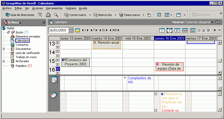Check the Comprar un task checkbox
The width and height of the screenshot is (224, 119).
156,110
